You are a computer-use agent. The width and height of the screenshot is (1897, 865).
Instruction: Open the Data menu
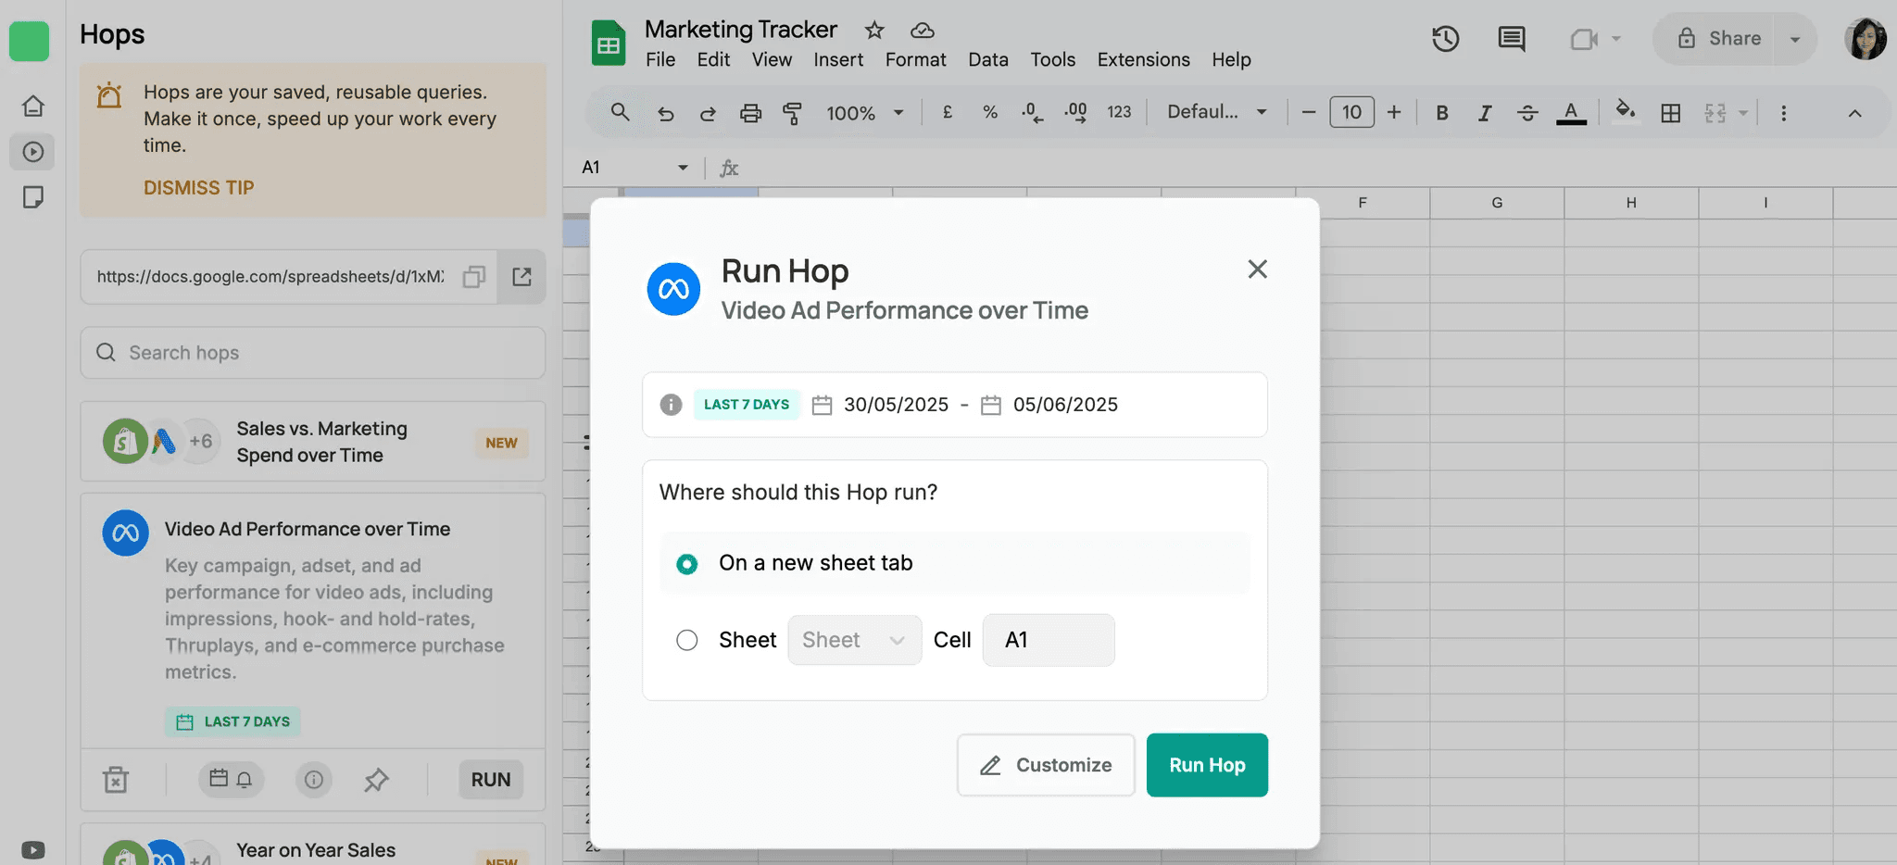(988, 60)
